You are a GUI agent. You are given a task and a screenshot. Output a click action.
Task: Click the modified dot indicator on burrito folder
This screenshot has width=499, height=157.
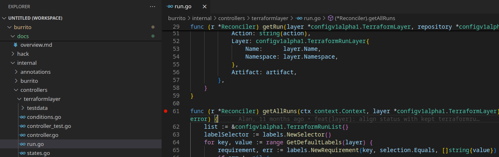[x=153, y=27]
